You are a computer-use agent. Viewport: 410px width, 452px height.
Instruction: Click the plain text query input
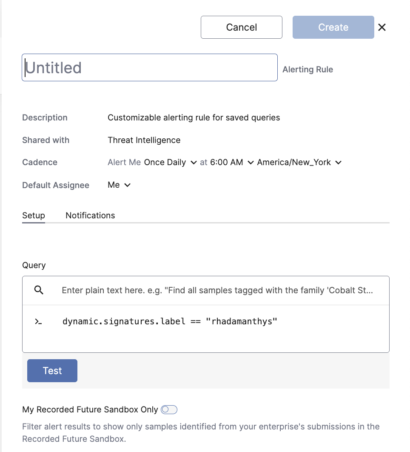point(217,290)
